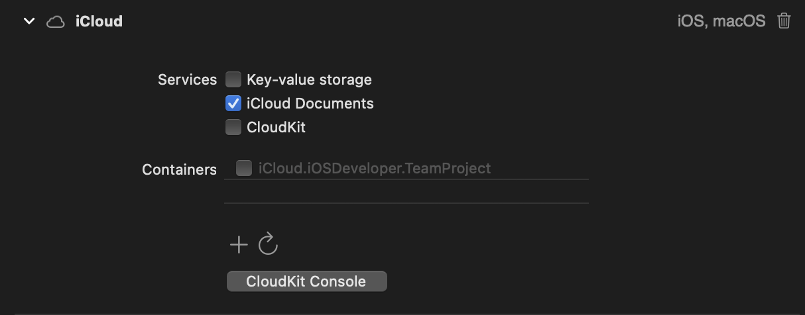Image resolution: width=805 pixels, height=315 pixels.
Task: Click the iCloud Documents label text
Action: point(310,104)
